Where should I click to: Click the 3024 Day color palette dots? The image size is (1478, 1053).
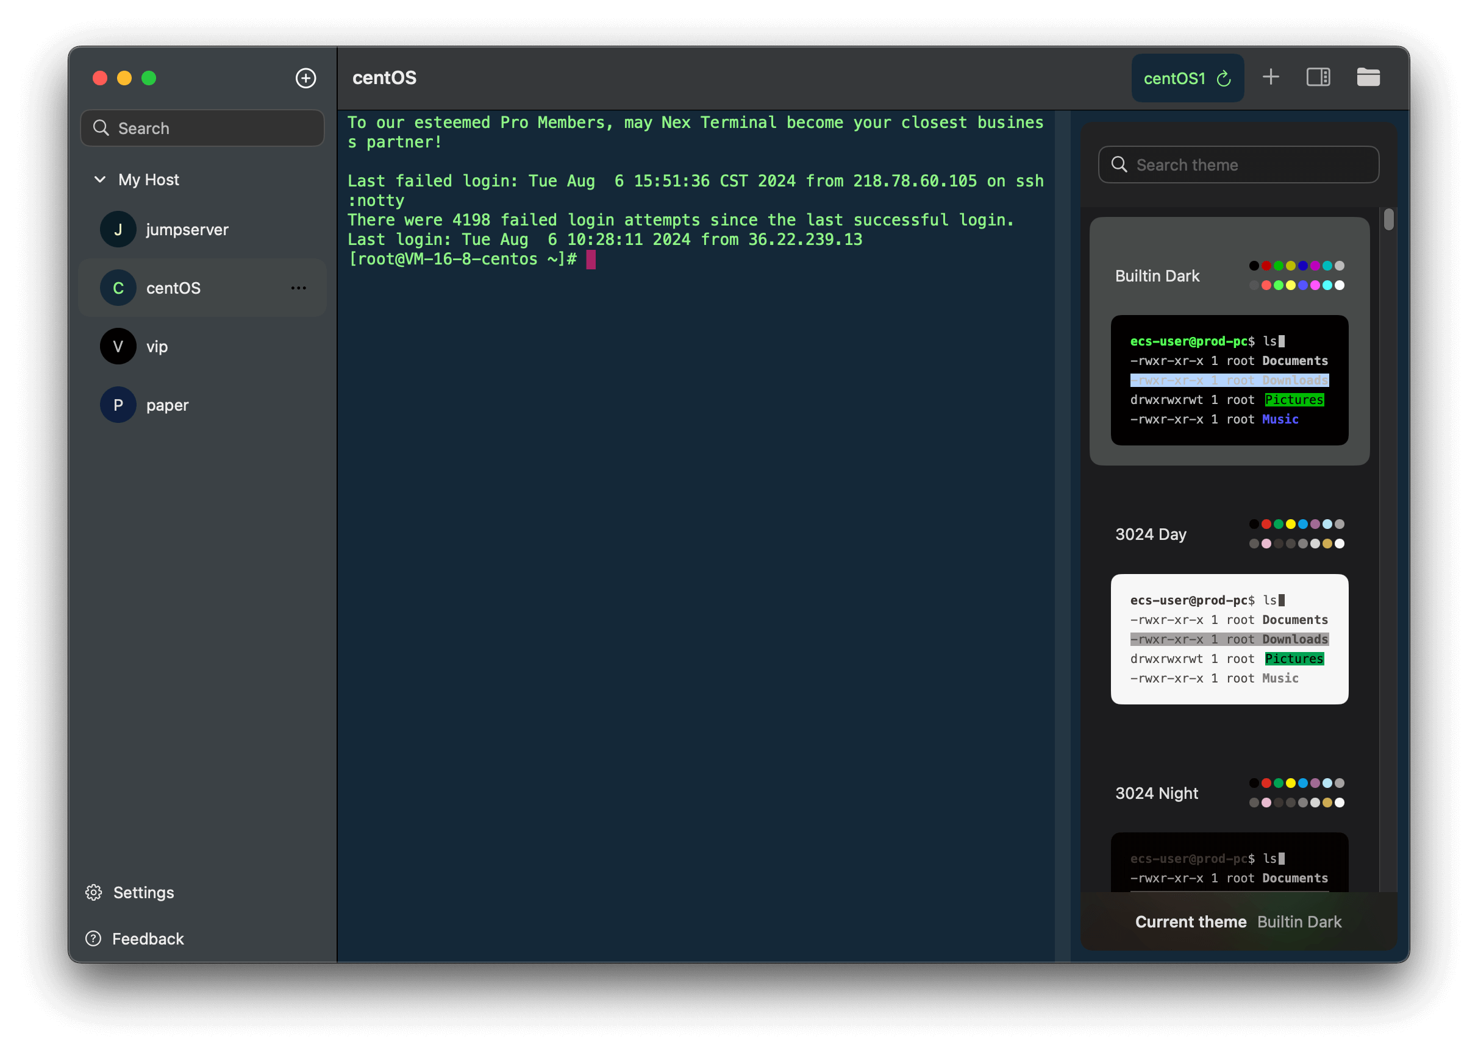pos(1296,534)
